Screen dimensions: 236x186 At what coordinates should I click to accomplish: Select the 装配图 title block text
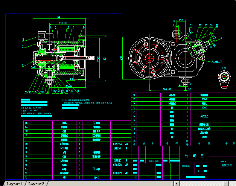[x=194, y=156]
